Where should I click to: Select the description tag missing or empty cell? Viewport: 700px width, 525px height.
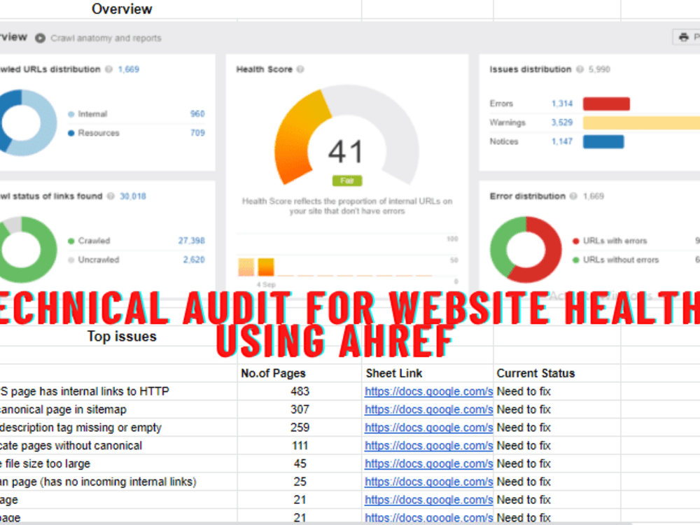118,428
